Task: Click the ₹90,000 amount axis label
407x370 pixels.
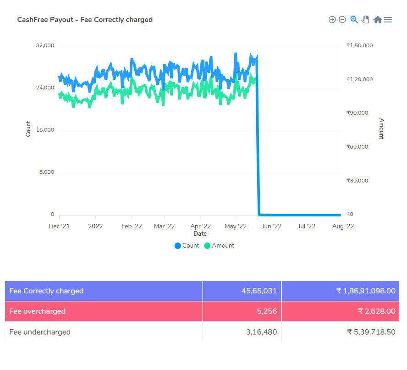Action: (357, 113)
